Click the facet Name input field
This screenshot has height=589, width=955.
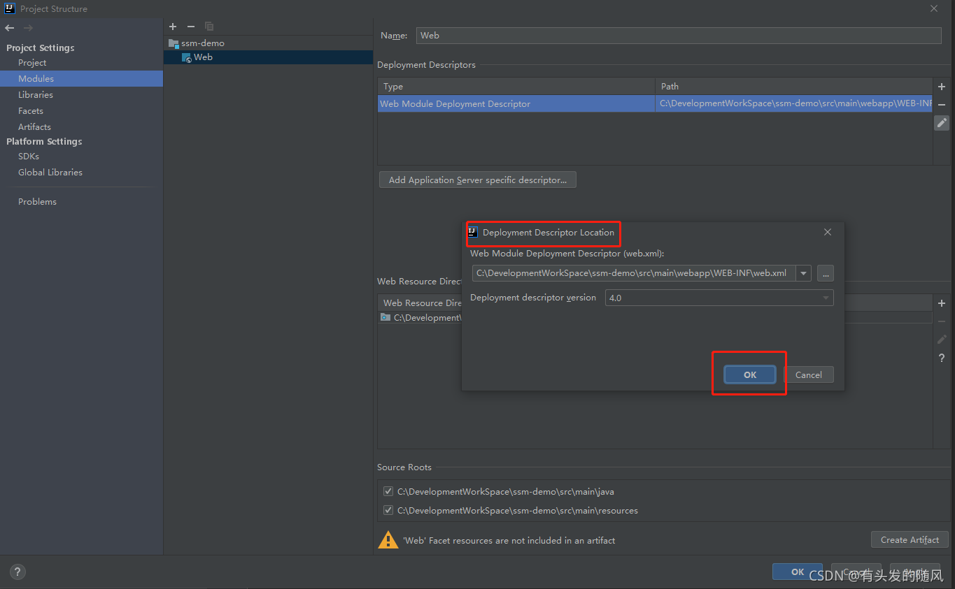(679, 36)
